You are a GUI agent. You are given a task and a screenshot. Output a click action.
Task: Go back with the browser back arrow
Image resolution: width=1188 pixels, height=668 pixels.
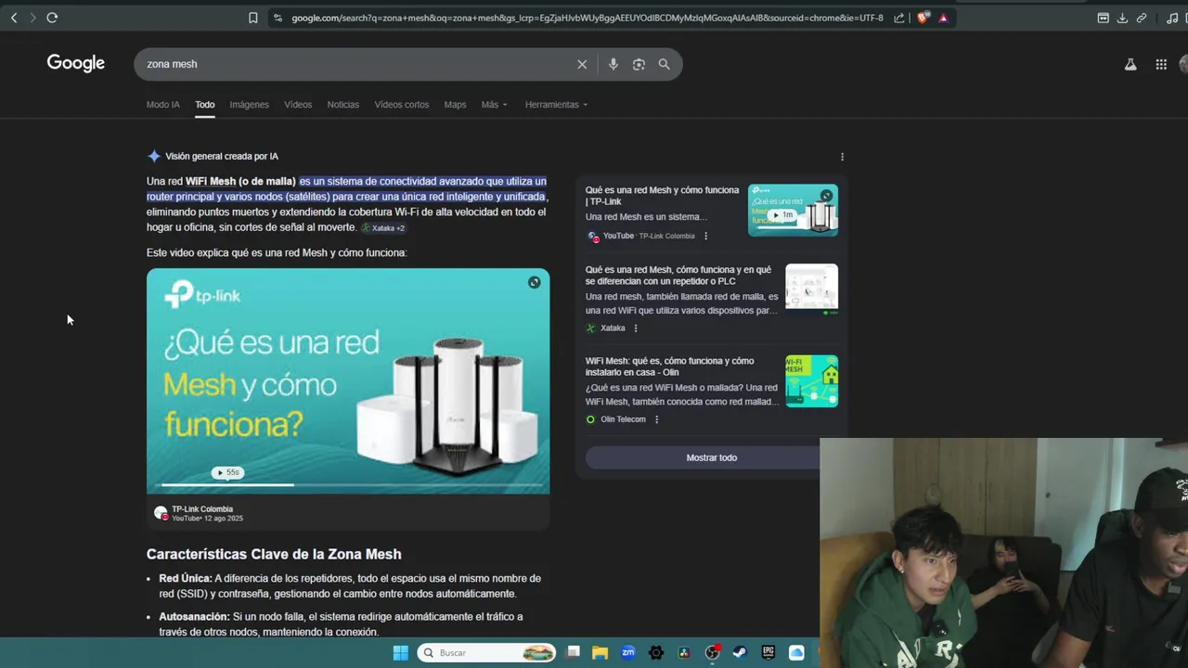tap(14, 18)
